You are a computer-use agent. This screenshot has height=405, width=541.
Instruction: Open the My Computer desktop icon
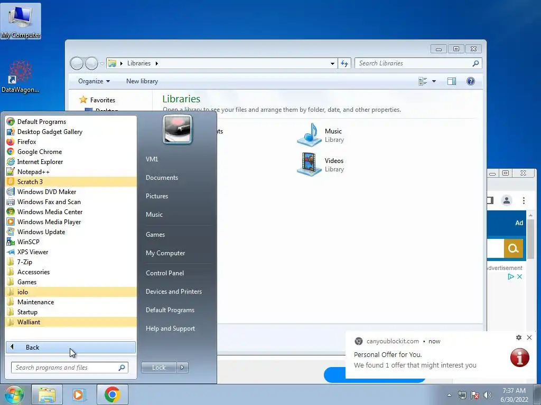(21, 21)
